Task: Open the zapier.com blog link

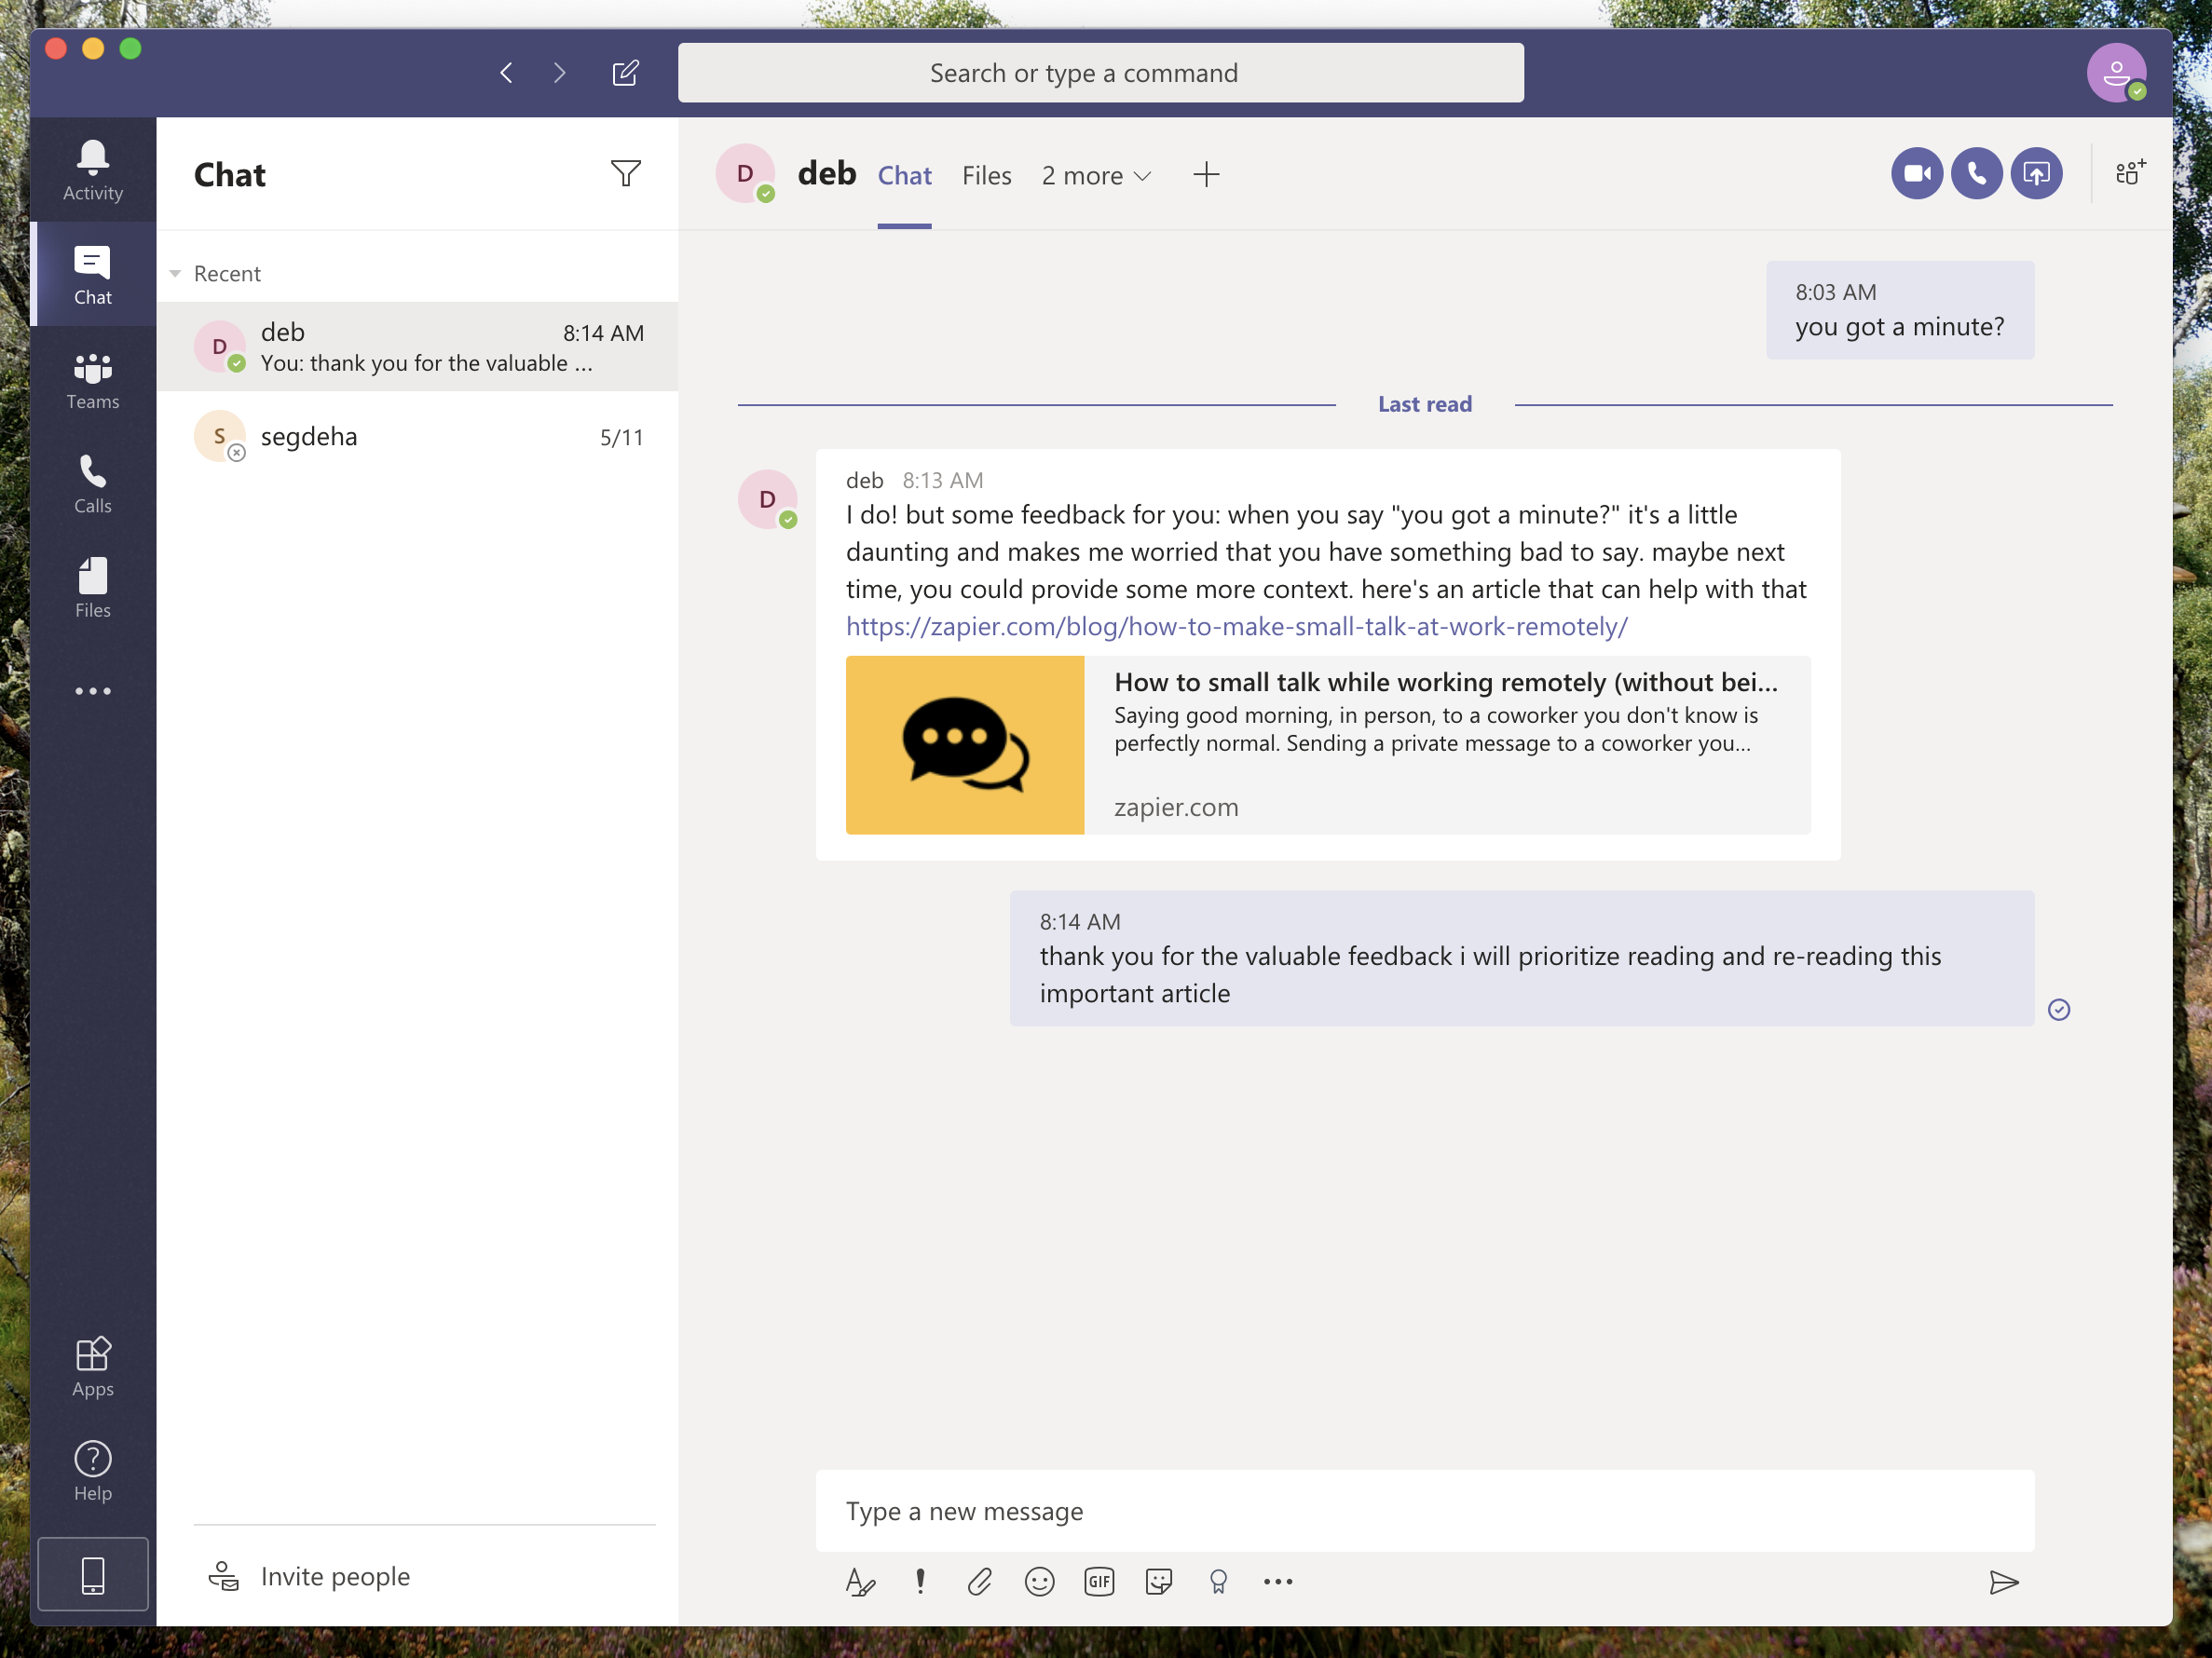Action: click(x=1237, y=627)
